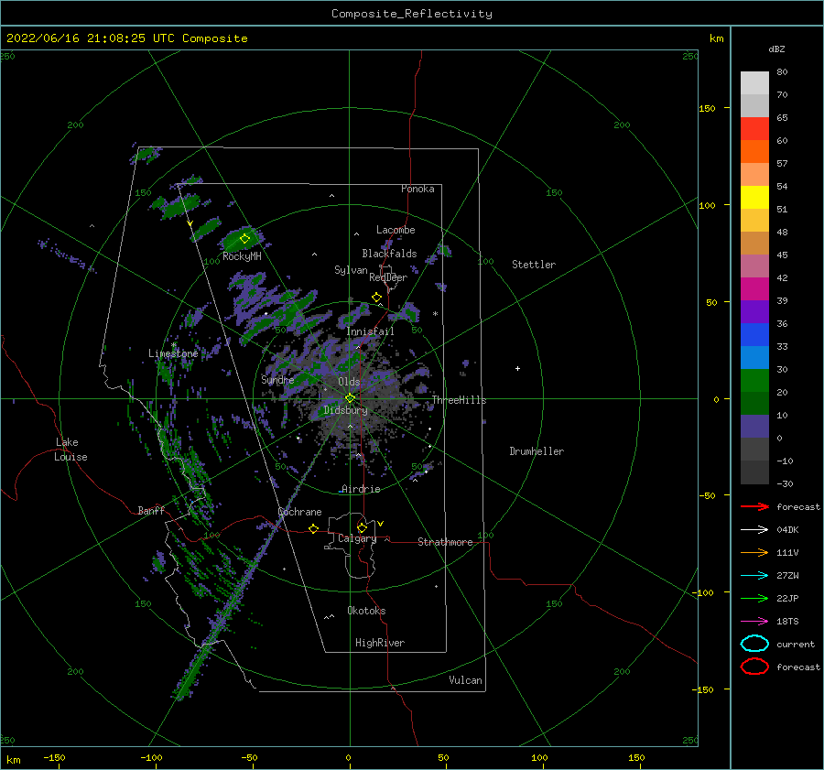Click the Limestone label
The image size is (824, 770).
tap(173, 353)
